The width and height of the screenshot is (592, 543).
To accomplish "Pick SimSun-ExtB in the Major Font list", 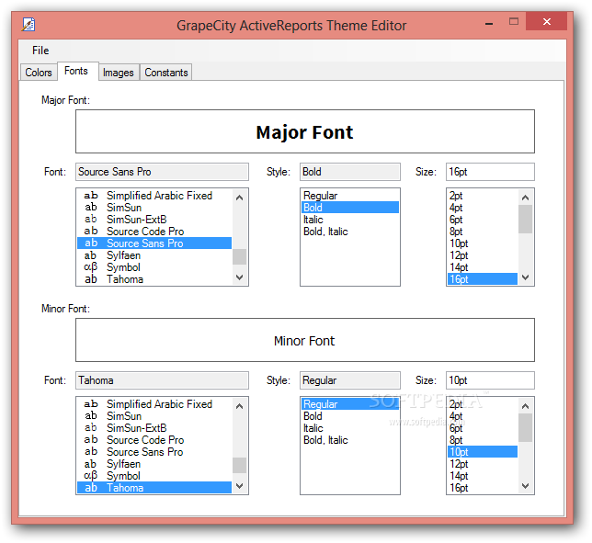I will (154, 220).
